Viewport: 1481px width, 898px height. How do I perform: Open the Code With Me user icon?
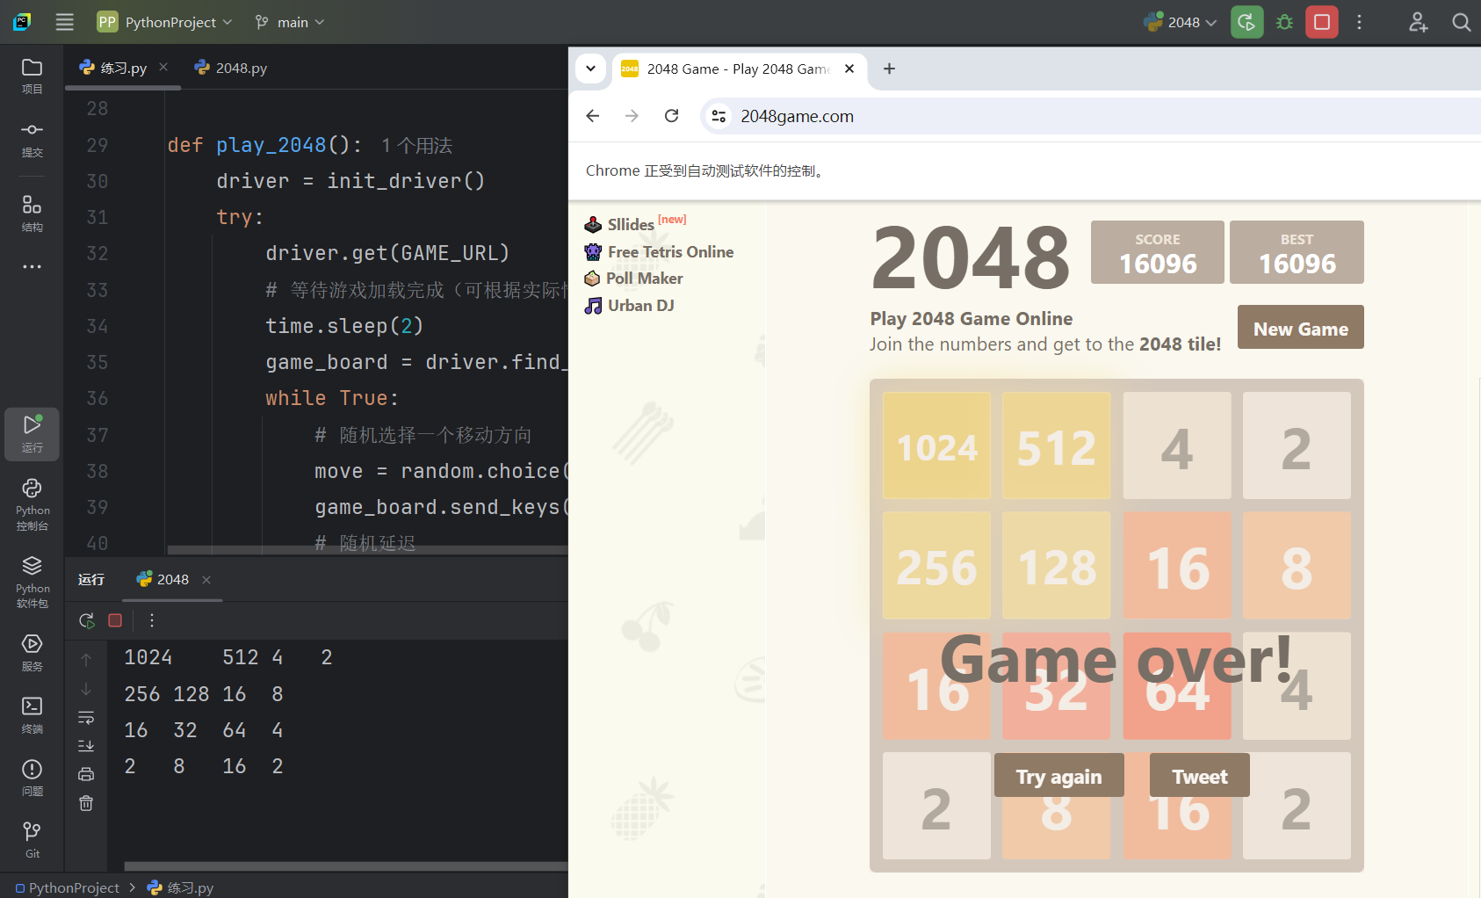coord(1418,22)
